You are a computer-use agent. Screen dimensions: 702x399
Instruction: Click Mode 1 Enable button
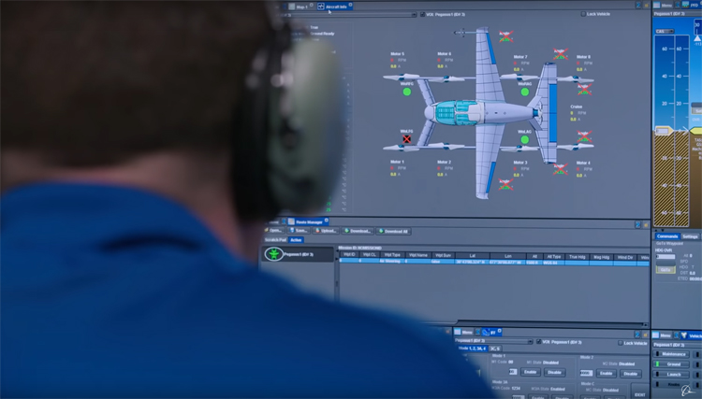[530, 372]
